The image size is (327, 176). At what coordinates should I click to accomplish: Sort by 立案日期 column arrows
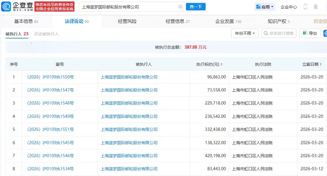[321, 64]
